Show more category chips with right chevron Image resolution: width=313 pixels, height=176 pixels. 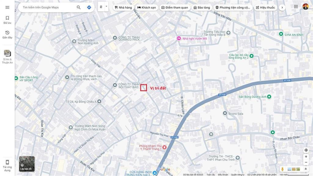pos(282,8)
